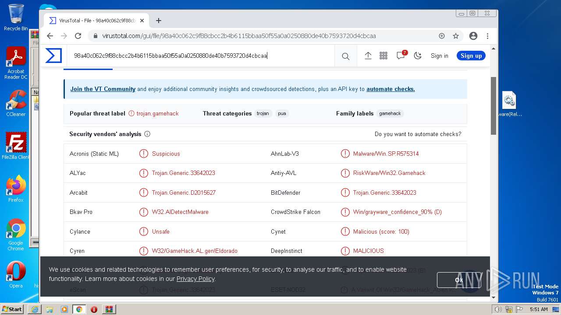The image size is (561, 315).
Task: Click the search magnifier icon
Action: tap(346, 56)
